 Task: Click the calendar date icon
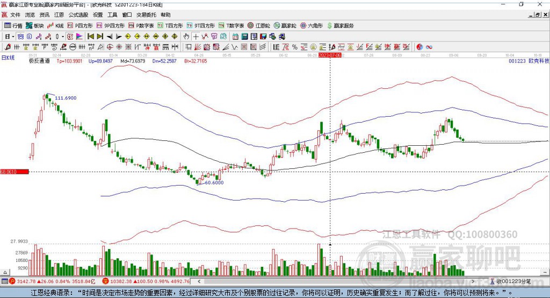tap(235, 37)
